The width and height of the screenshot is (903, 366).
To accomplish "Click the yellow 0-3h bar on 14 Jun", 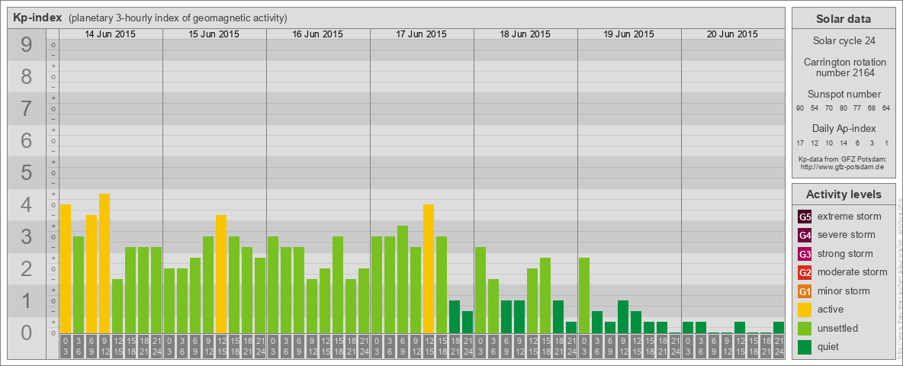I will coord(66,268).
